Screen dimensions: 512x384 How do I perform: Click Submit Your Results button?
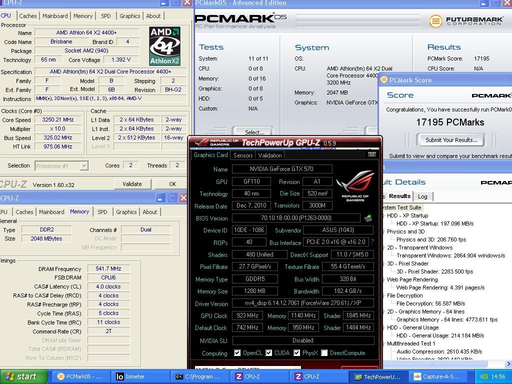pos(451,140)
